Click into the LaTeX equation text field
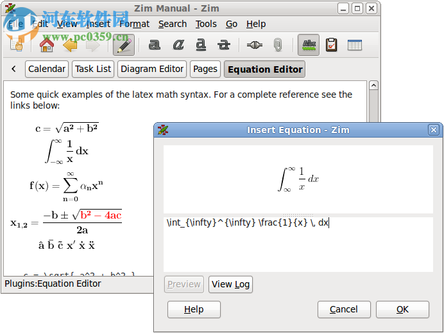 coord(298,244)
